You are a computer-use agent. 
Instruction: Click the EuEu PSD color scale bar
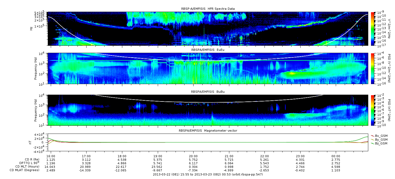[x=373, y=68]
